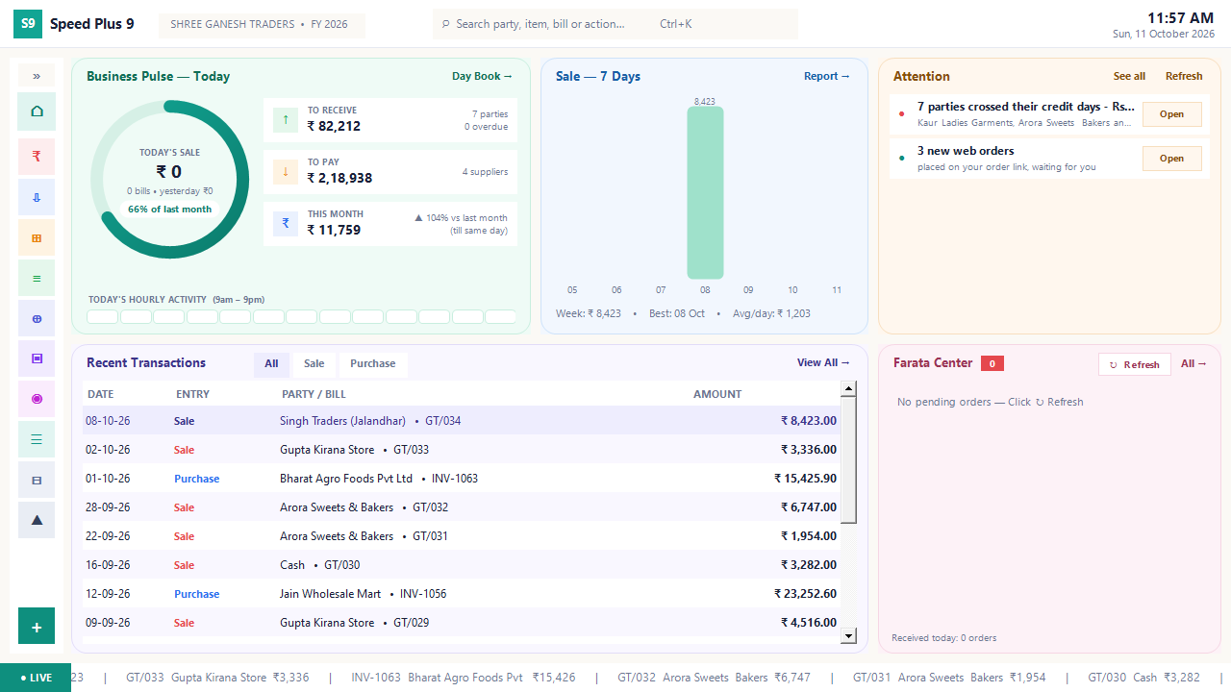Select the Arora Sweets & Bakers GT/031 row
1231x692 pixels.
(462, 536)
